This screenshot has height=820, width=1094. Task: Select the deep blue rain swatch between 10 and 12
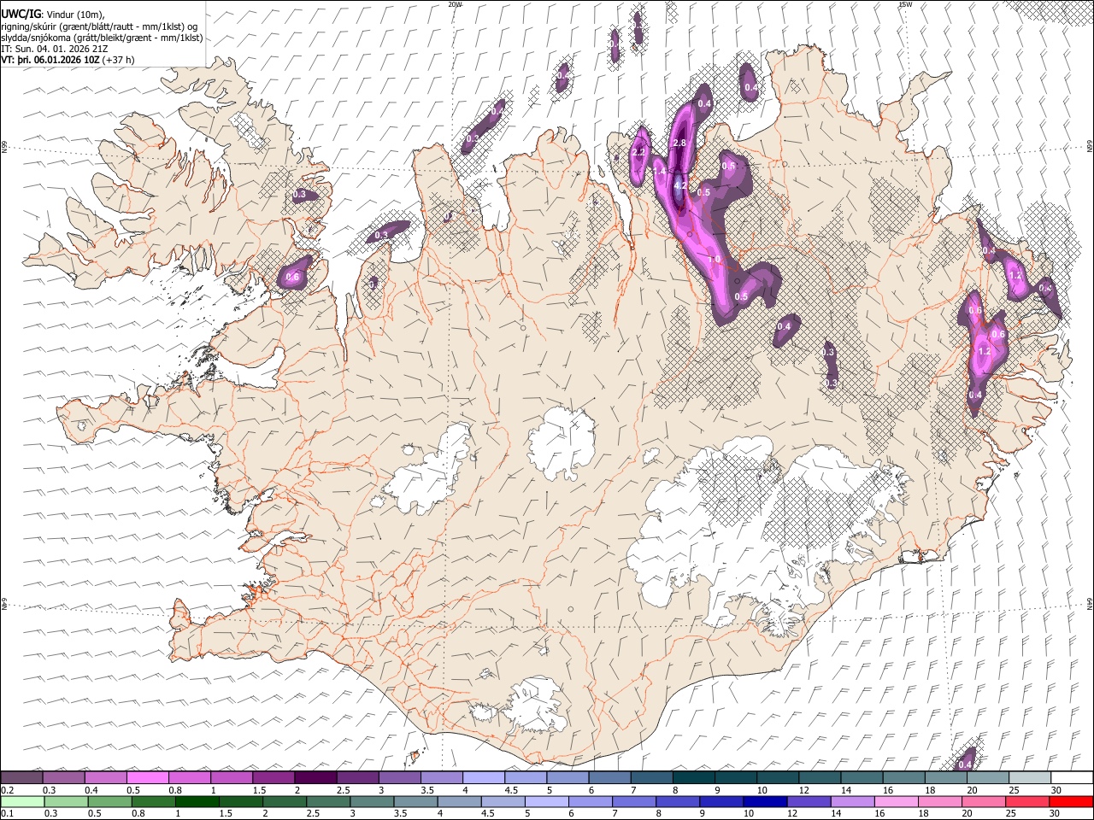765,801
